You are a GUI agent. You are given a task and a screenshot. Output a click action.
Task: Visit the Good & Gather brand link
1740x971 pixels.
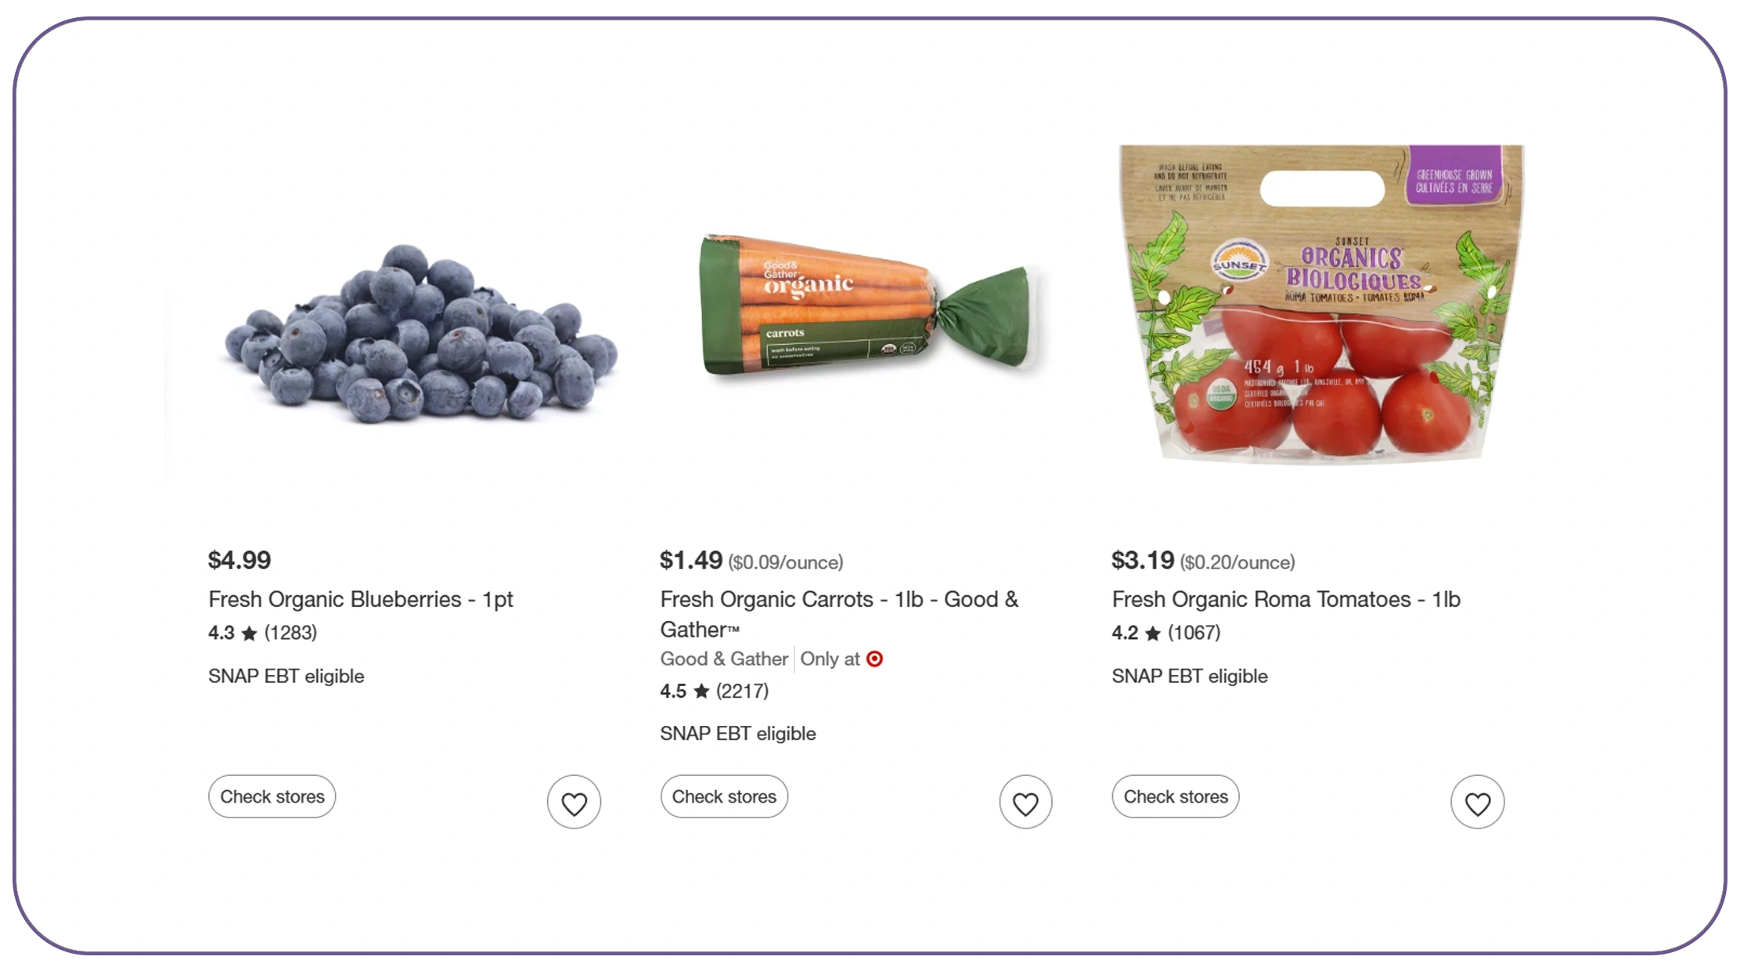724,659
